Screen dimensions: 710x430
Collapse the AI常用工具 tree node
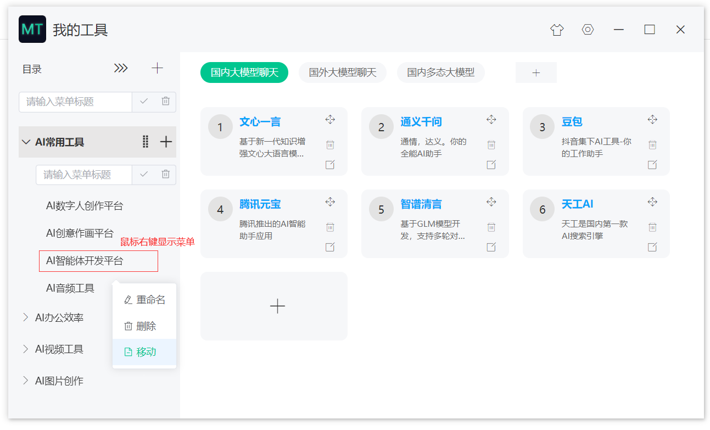[x=26, y=142]
